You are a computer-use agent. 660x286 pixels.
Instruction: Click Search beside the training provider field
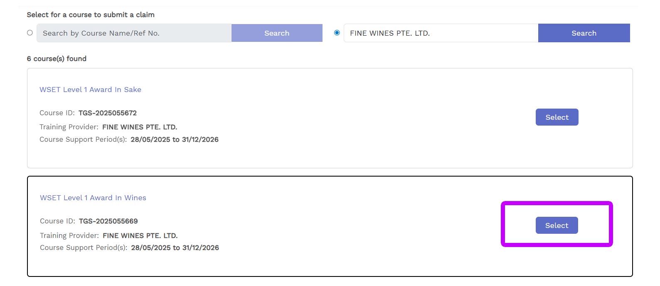[584, 33]
